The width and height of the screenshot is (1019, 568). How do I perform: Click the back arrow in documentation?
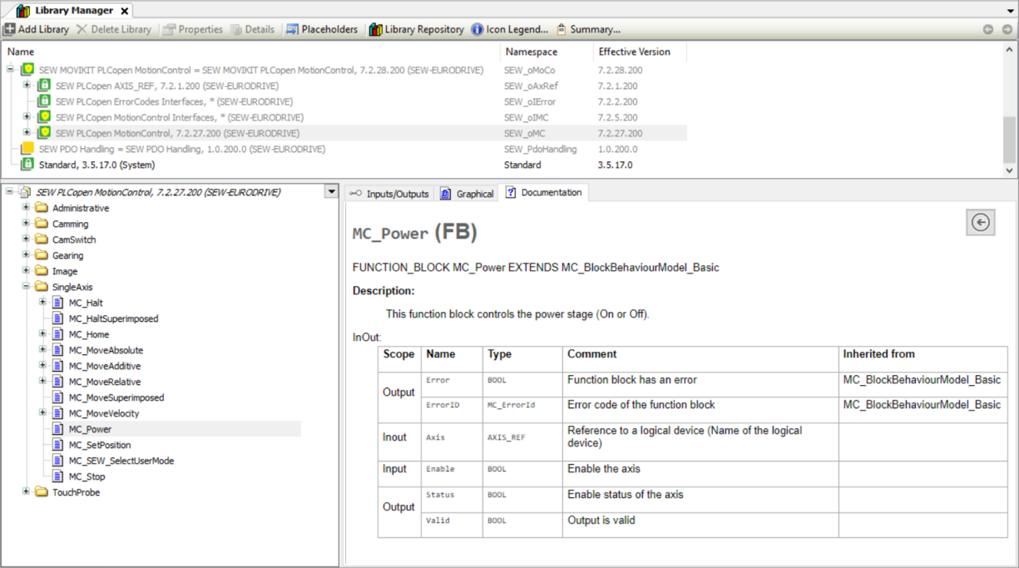[982, 222]
